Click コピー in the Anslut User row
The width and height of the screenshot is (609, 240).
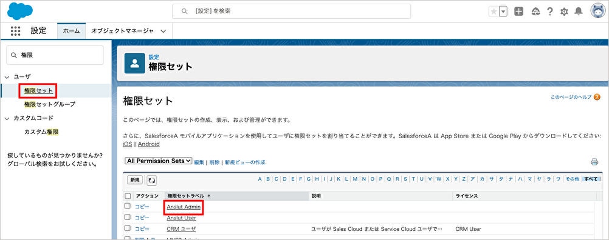coord(142,218)
